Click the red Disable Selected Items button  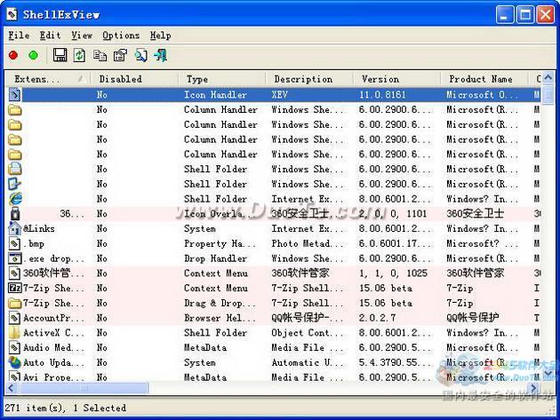(x=13, y=56)
